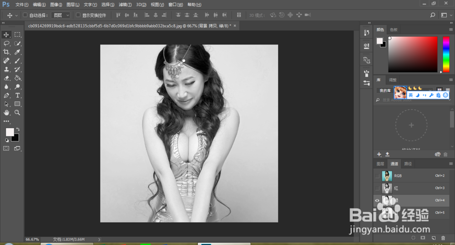Select the Brush tool
This screenshot has width=455, height=245.
point(17,61)
